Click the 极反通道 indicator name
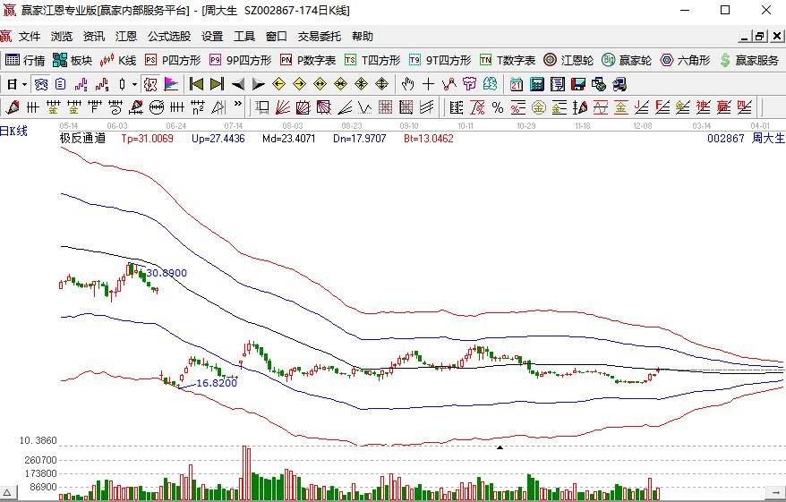 point(82,139)
